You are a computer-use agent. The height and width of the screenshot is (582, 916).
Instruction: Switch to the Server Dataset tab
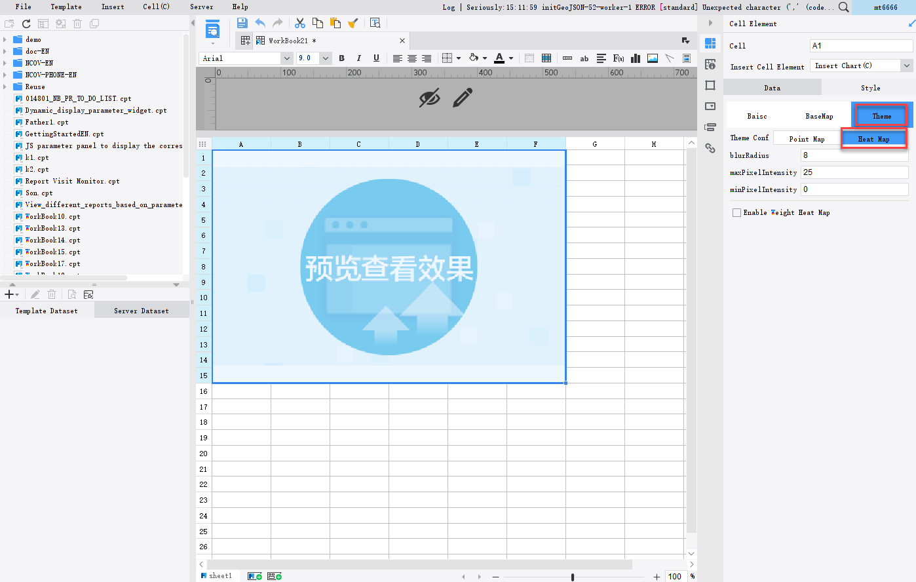click(x=142, y=310)
